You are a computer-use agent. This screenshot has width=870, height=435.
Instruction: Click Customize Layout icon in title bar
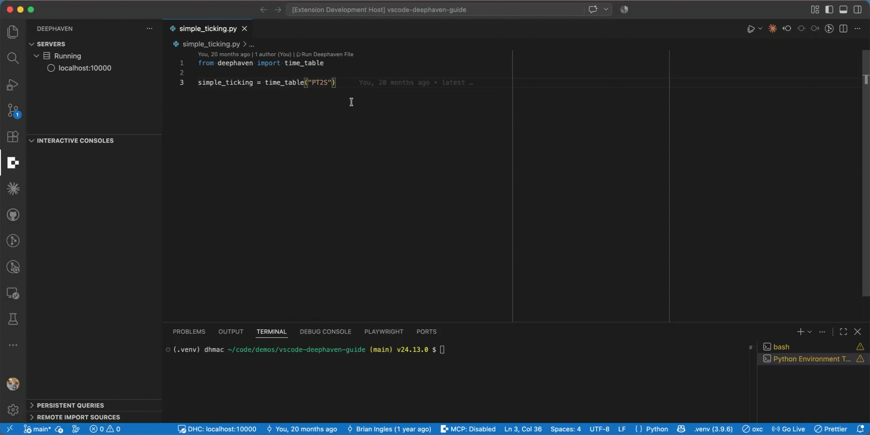pos(815,10)
